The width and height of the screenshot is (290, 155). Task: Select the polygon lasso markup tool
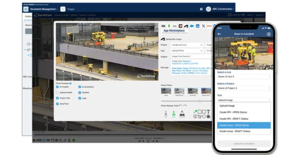200,116
